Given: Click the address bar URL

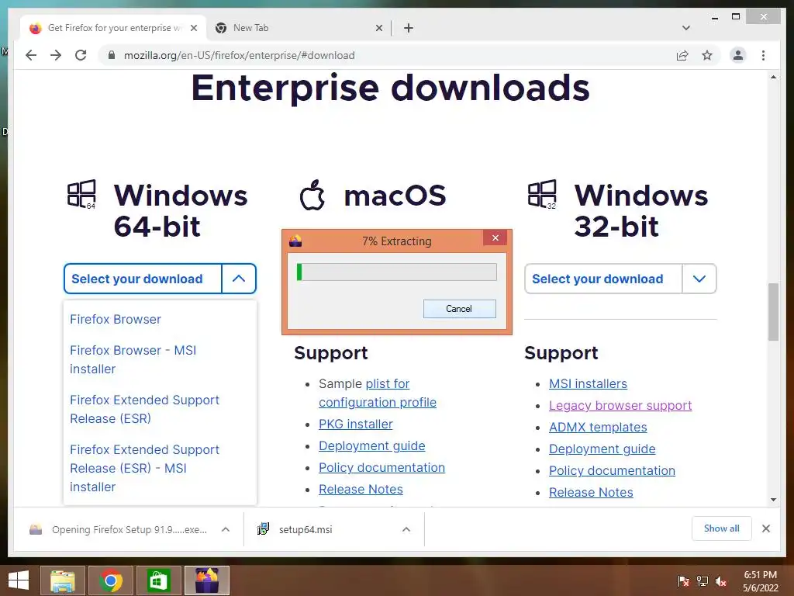Looking at the screenshot, I should [239, 55].
